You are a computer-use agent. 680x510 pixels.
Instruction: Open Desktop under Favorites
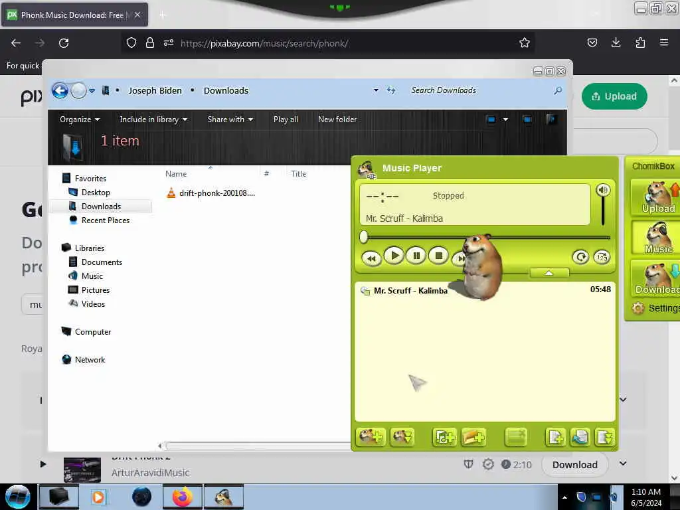coord(90,192)
